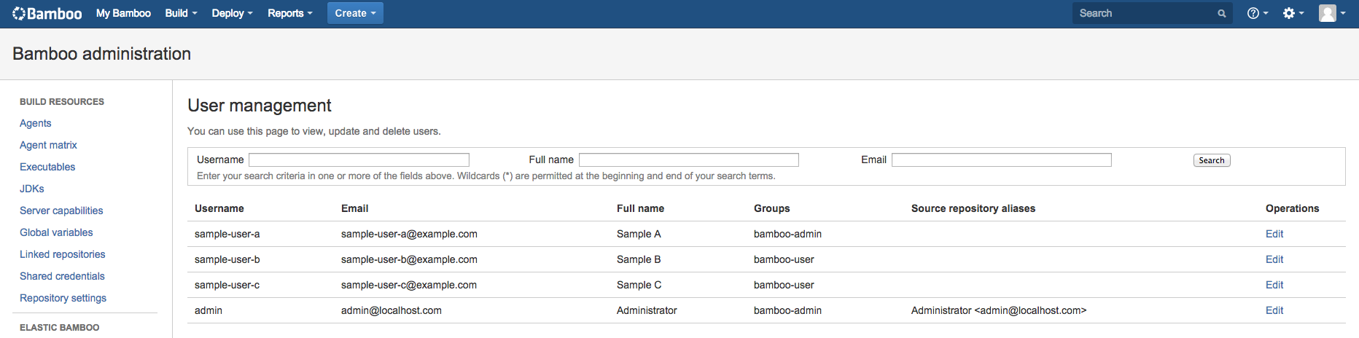Click the BUILD RESOURCES section heading
This screenshot has width=1359, height=338.
(x=62, y=102)
